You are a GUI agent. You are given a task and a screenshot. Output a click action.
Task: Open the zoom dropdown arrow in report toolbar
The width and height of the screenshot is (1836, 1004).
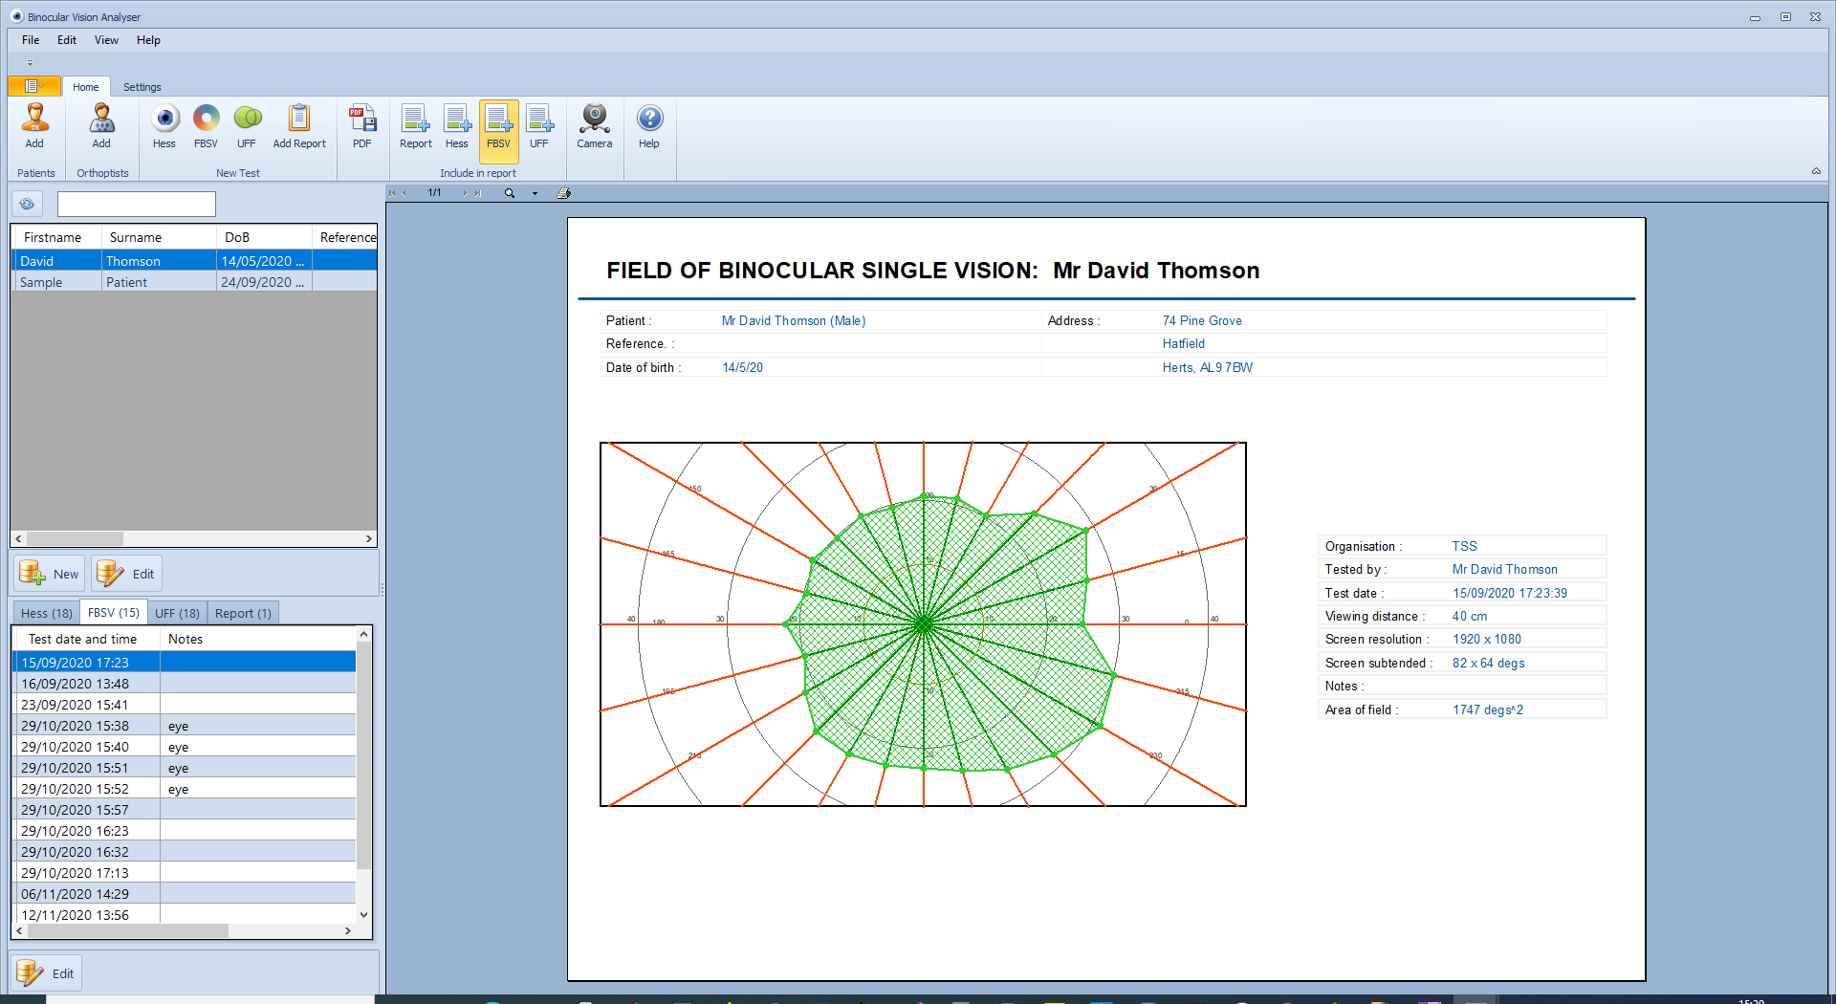[x=535, y=193]
